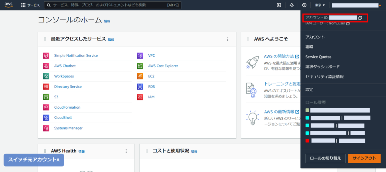Select the red role history entry
Image resolution: width=386 pixels, height=172 pixels.
click(335, 141)
